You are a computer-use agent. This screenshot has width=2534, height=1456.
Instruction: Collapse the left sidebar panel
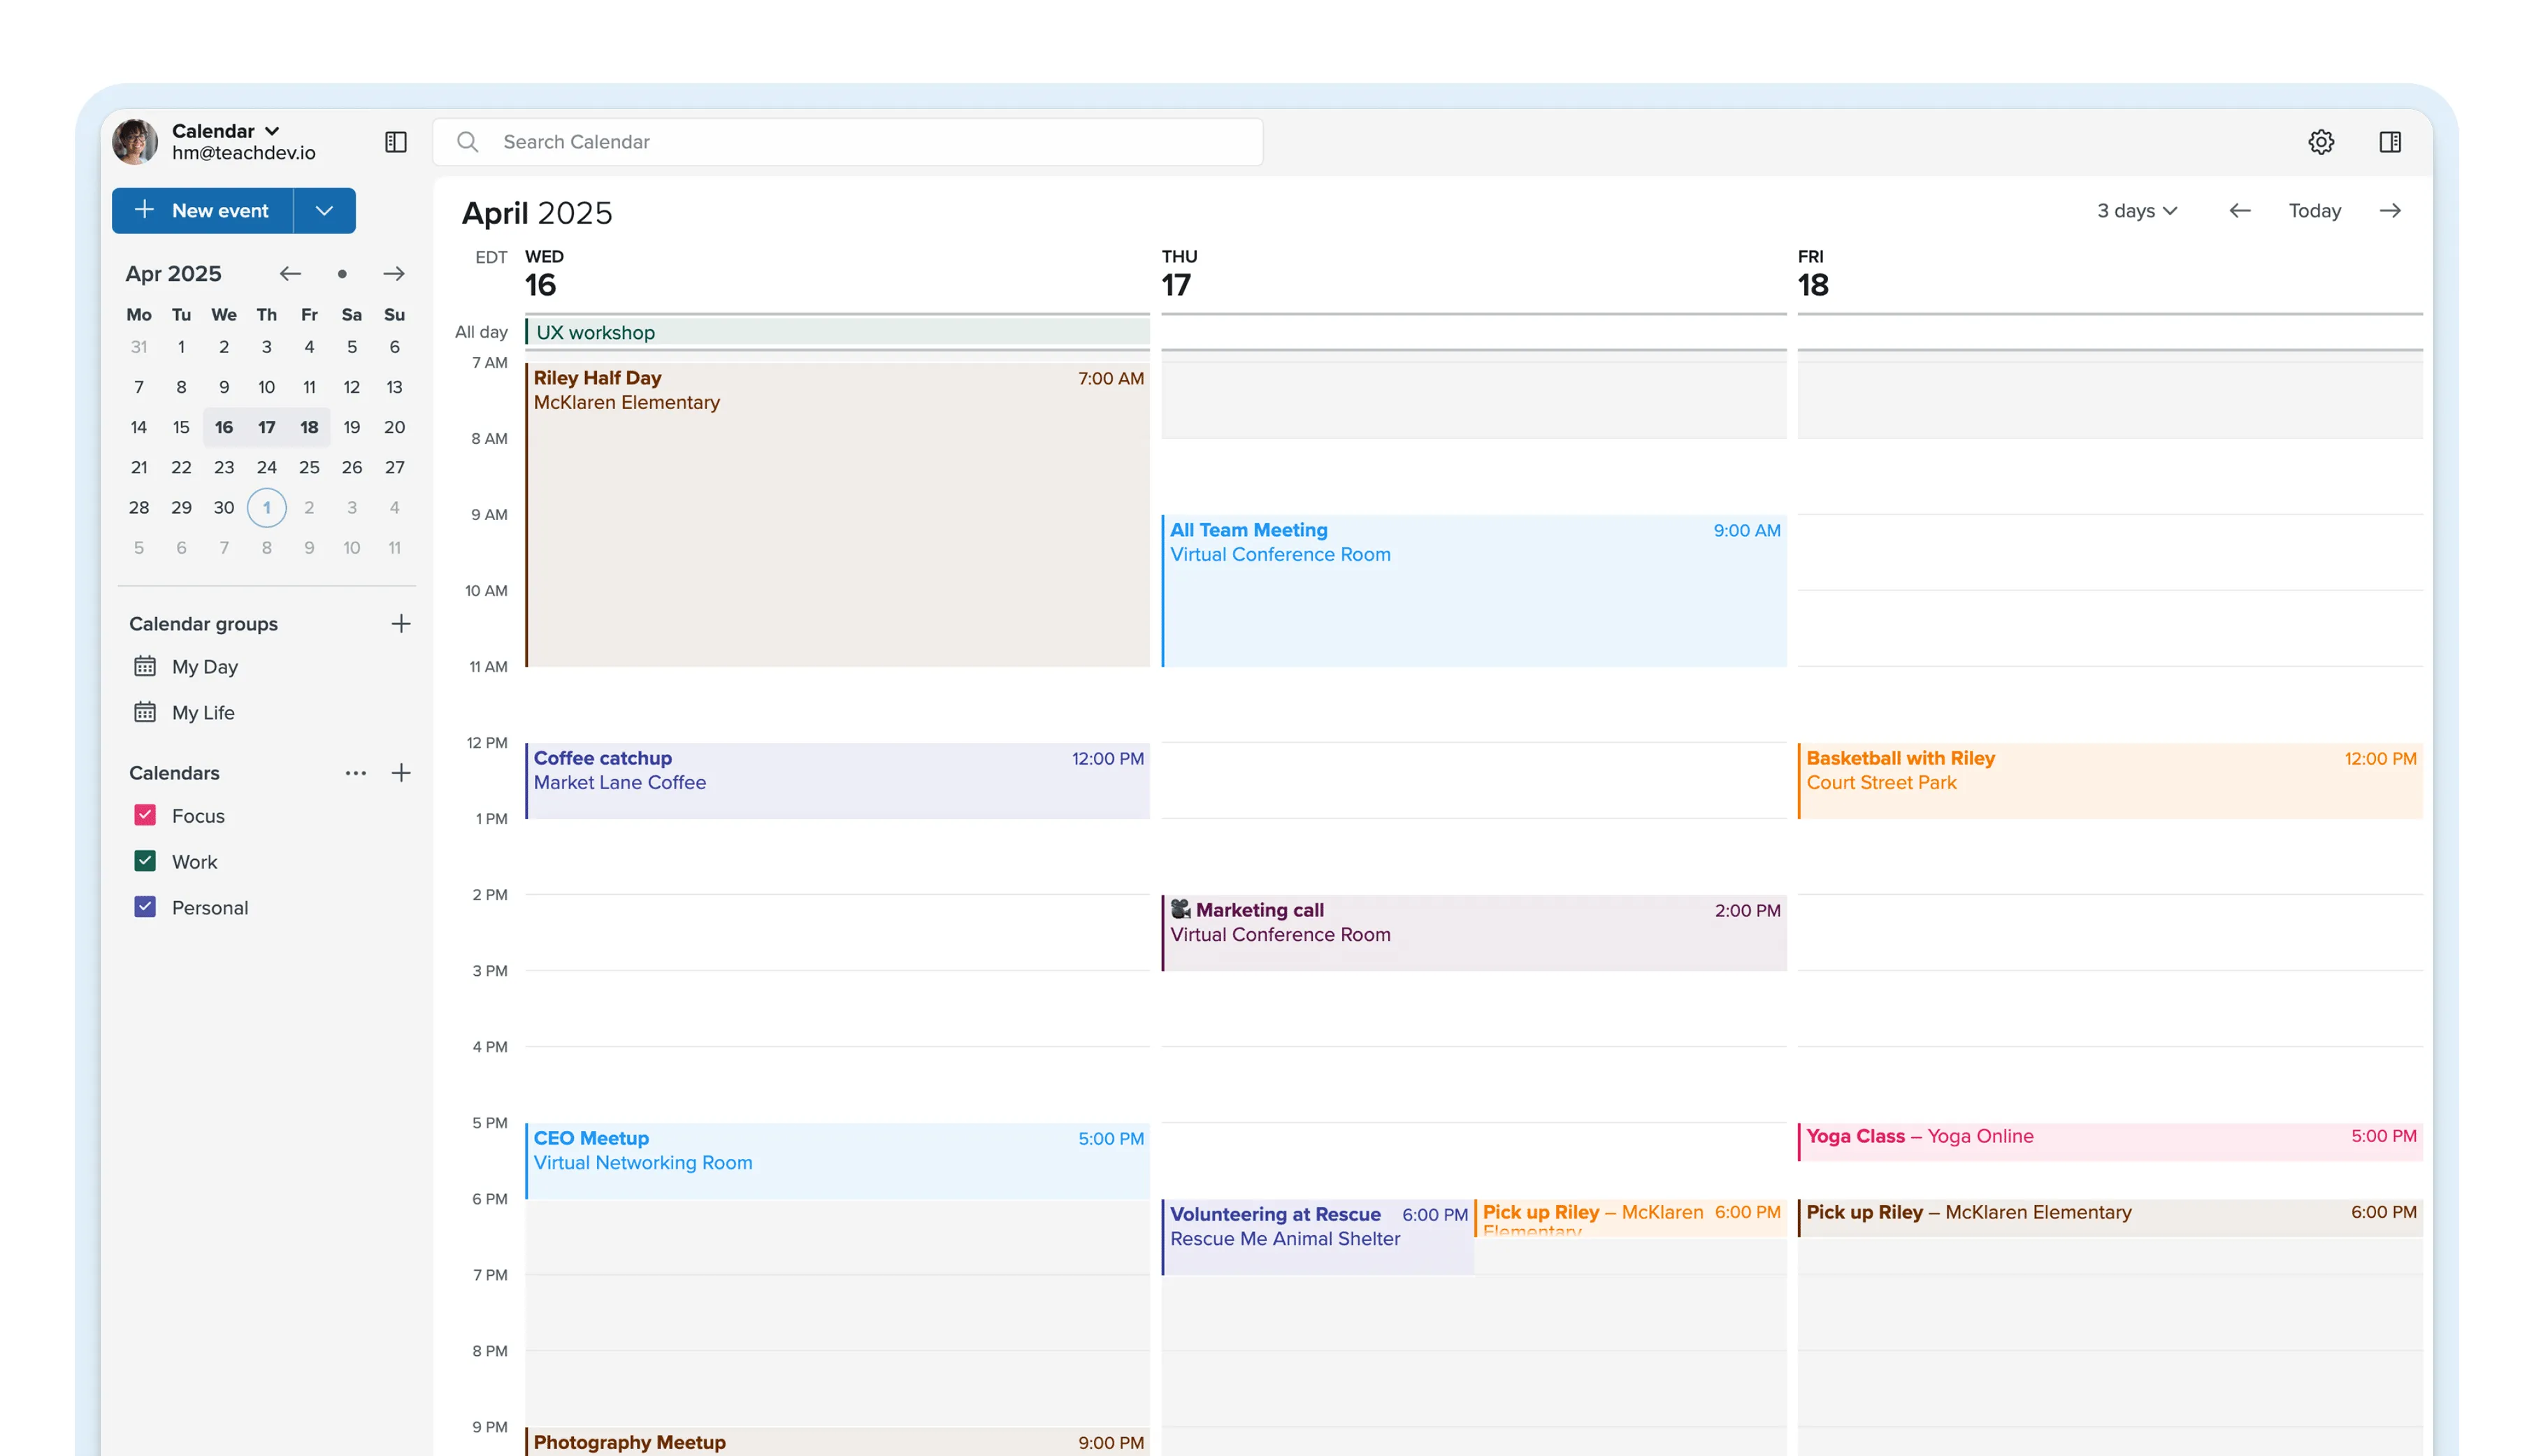(x=395, y=142)
